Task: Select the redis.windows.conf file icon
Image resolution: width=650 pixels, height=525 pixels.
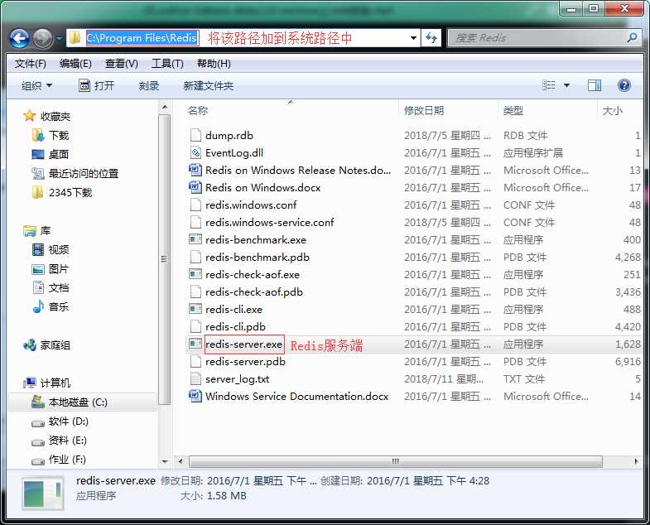Action: tap(195, 205)
